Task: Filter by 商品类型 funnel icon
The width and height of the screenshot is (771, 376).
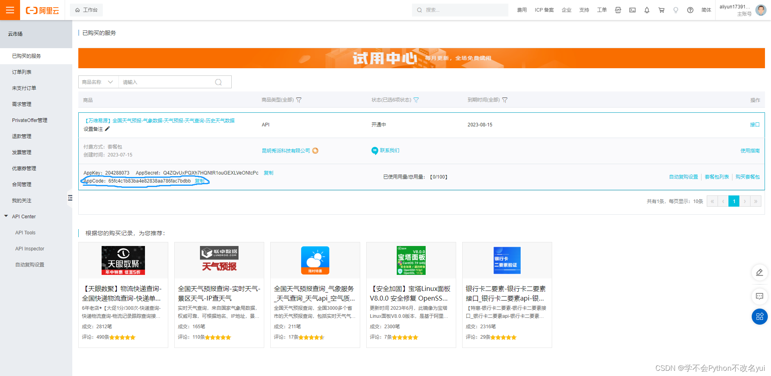Action: click(x=299, y=100)
